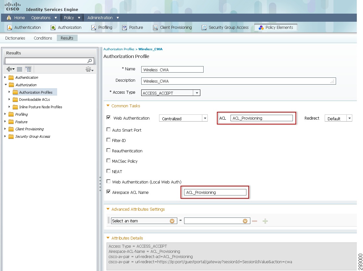Click the back arrow in Results toolbar
Viewport: 363px width, 271px height.
[x=10, y=69]
